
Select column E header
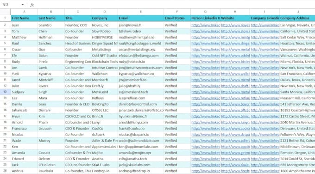[x=141, y=12]
